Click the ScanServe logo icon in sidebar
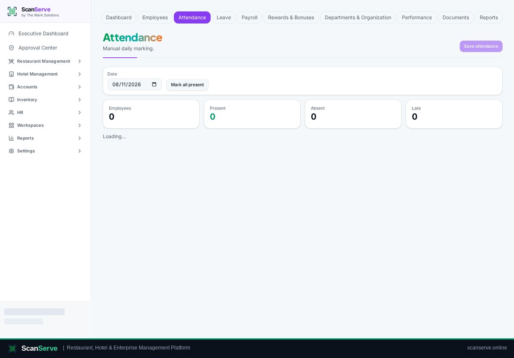Screen dimensions: 514x358 coord(12,12)
